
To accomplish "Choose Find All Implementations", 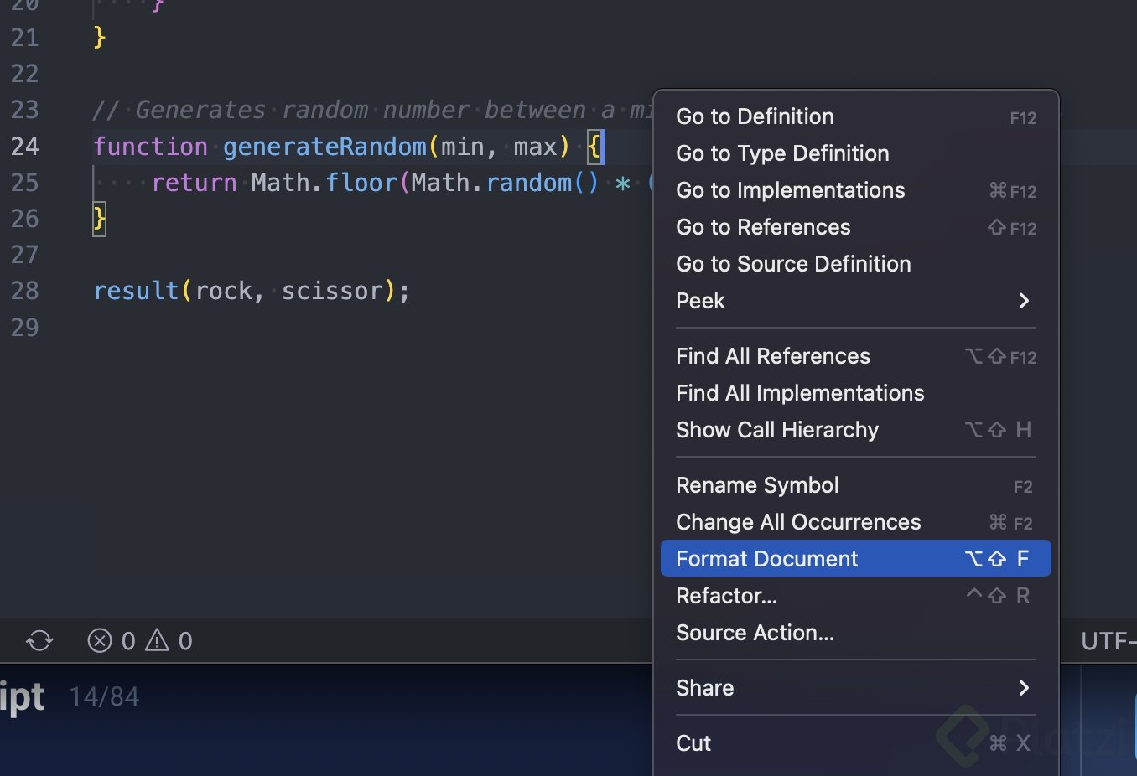I will (x=800, y=393).
